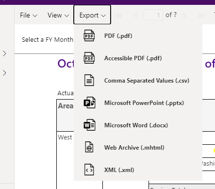The width and height of the screenshot is (215, 189).
Task: Open the File menu
Action: click(x=29, y=15)
